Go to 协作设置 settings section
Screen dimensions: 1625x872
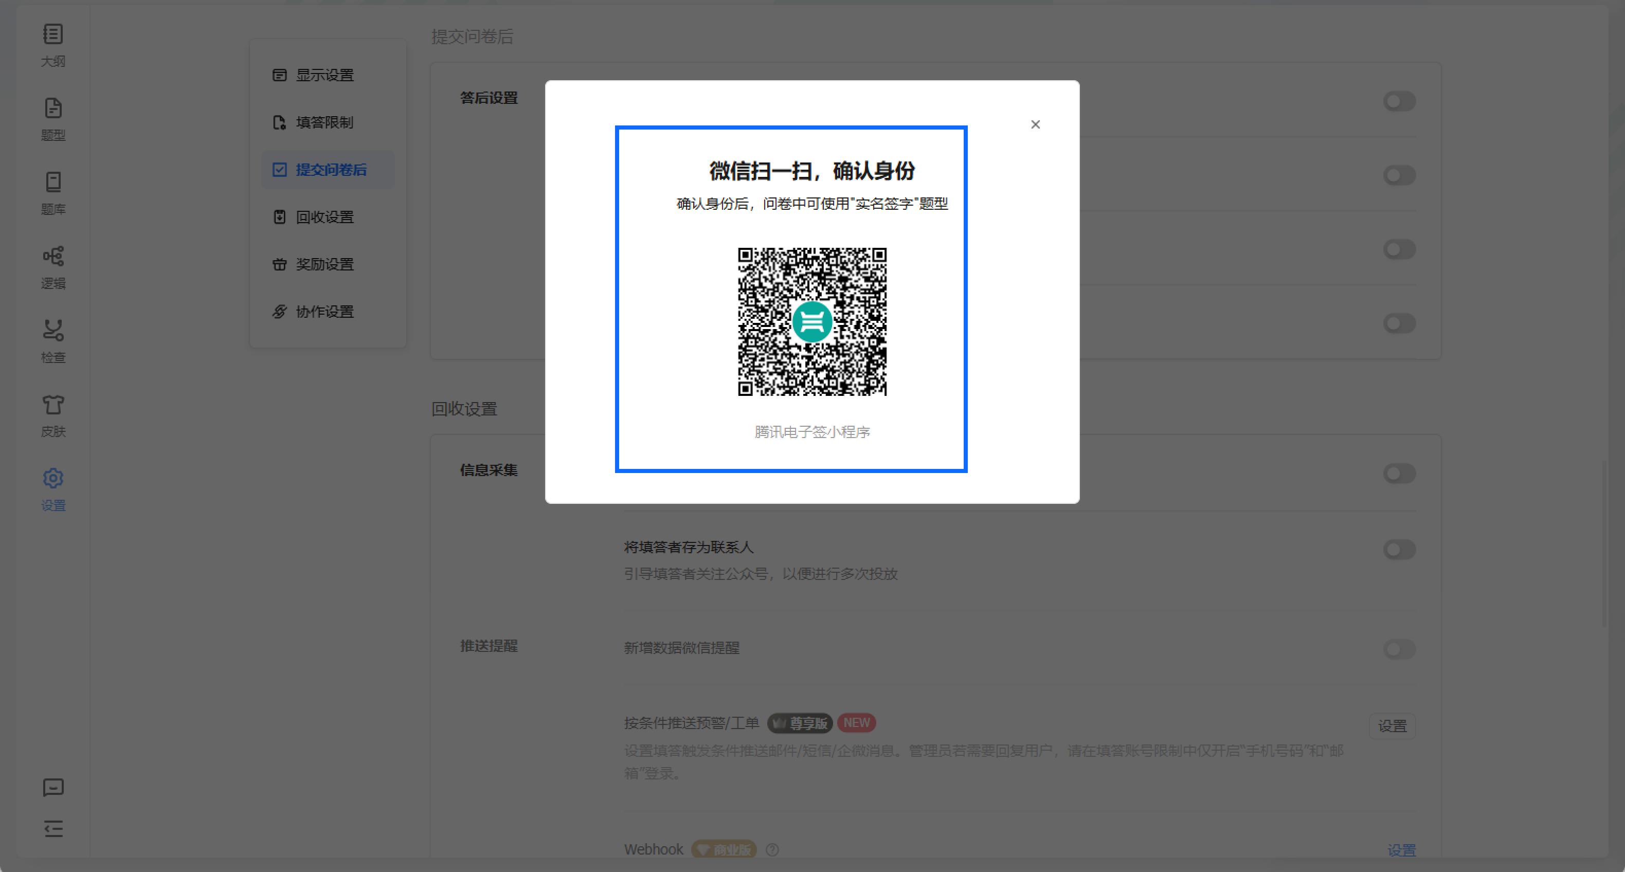328,312
